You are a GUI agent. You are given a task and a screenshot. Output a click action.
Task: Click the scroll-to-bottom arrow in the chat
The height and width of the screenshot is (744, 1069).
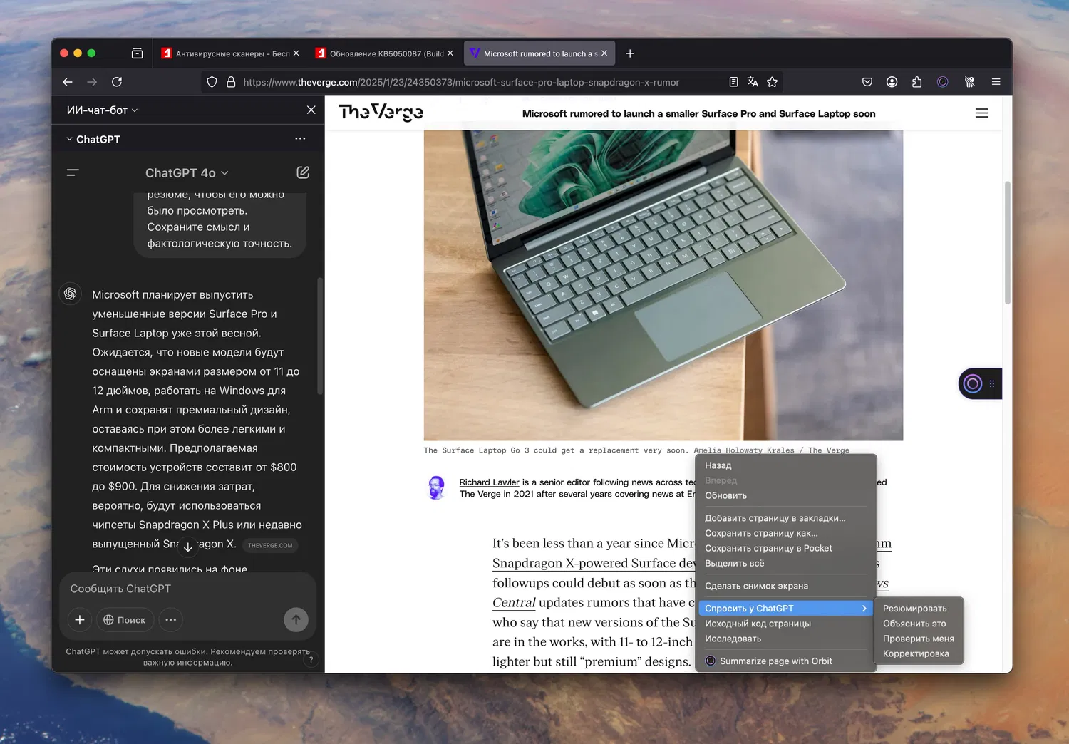(x=188, y=547)
